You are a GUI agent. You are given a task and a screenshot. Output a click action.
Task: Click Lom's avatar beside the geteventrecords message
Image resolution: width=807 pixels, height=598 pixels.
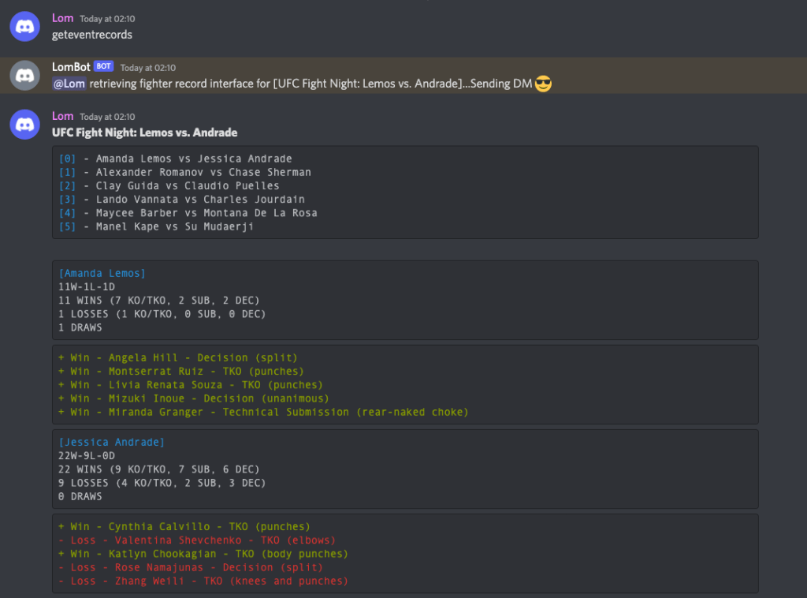tap(24, 27)
